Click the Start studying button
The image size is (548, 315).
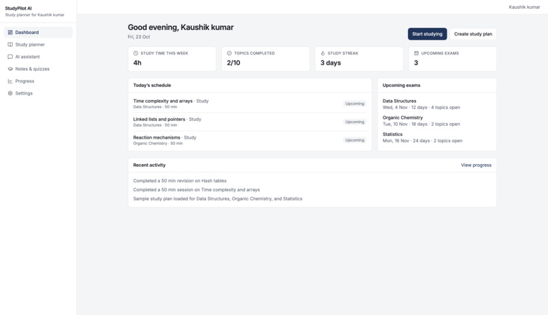coord(427,34)
